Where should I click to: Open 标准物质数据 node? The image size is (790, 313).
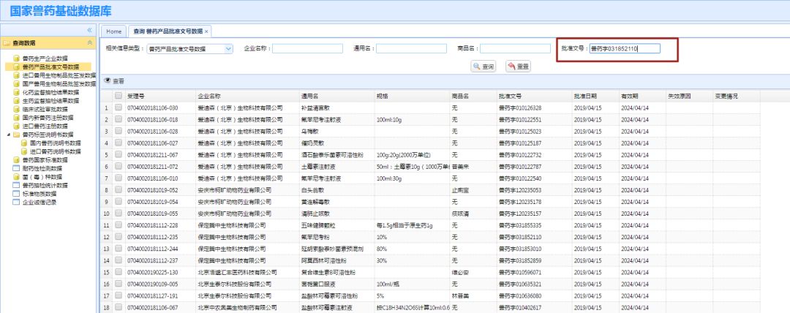click(x=39, y=194)
